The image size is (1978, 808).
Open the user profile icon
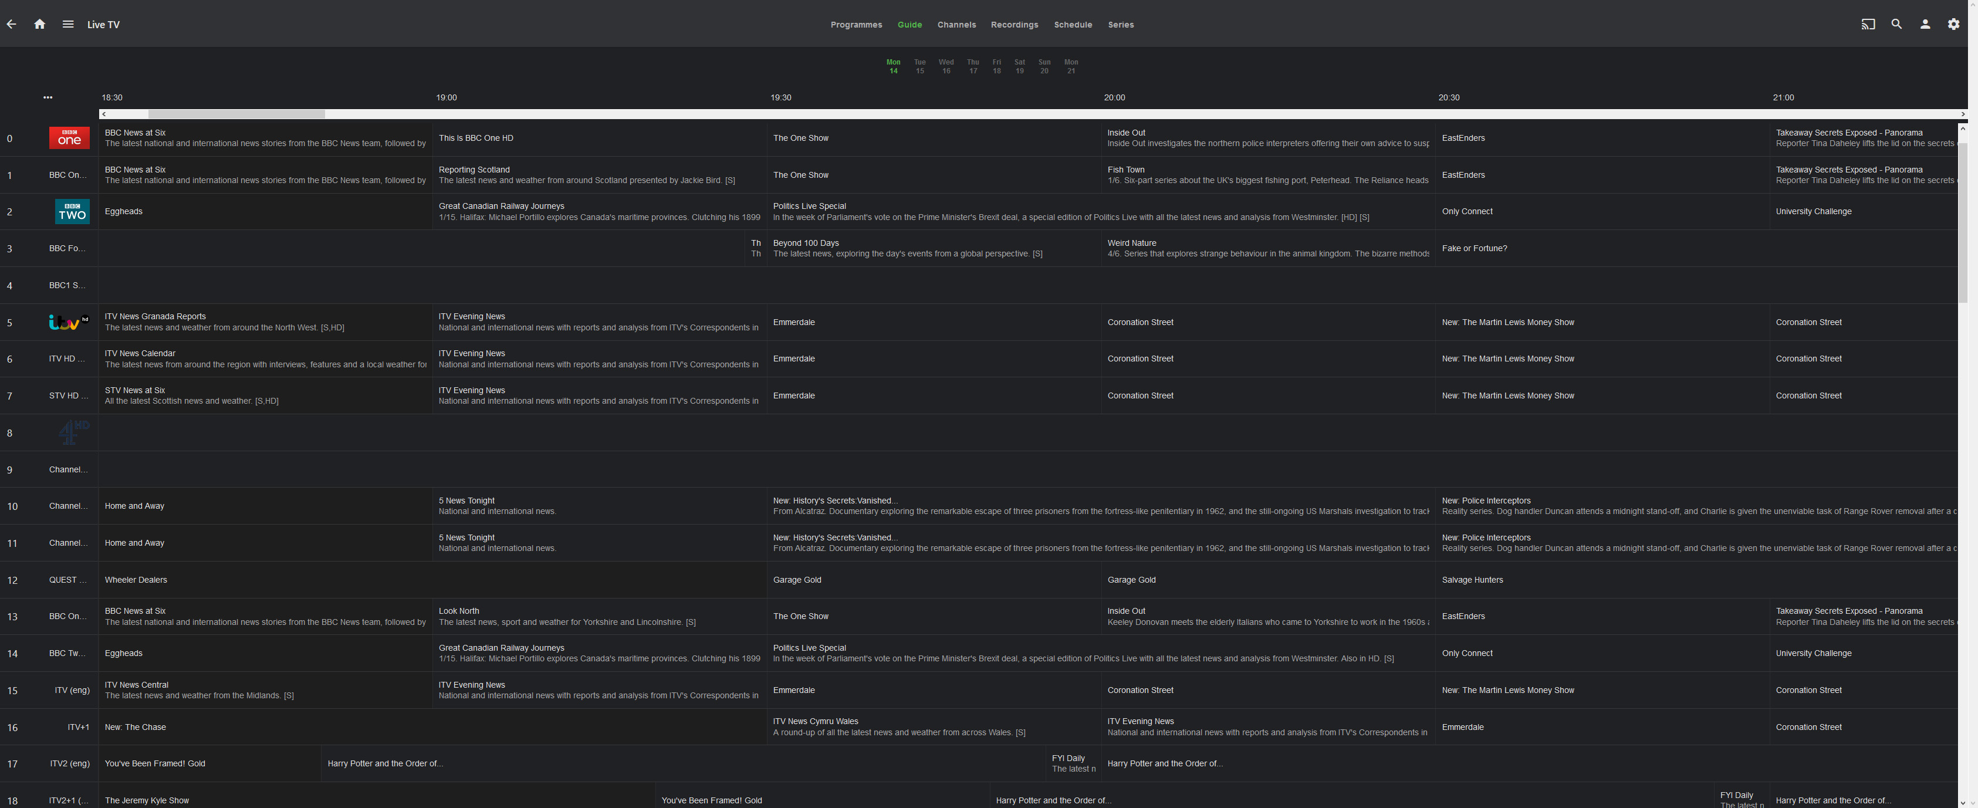(1925, 25)
